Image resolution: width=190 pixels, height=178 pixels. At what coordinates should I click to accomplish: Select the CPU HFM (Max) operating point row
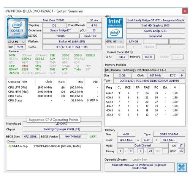(54, 92)
